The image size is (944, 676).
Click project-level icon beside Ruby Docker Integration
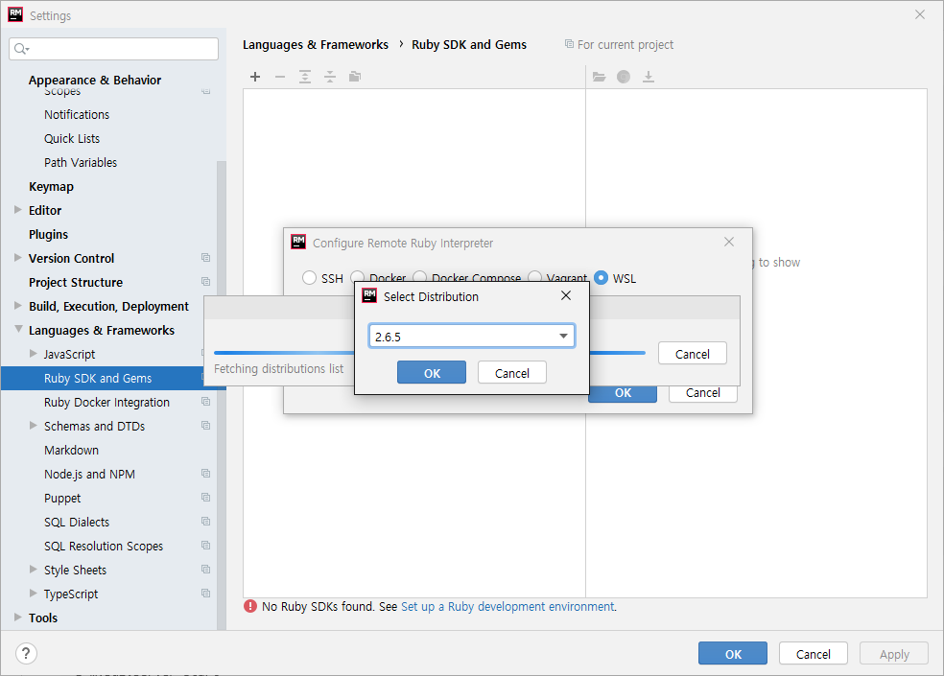(x=206, y=402)
